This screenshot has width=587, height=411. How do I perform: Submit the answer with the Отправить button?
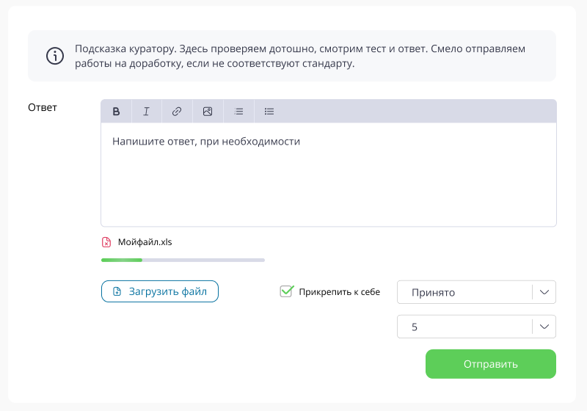tap(491, 364)
